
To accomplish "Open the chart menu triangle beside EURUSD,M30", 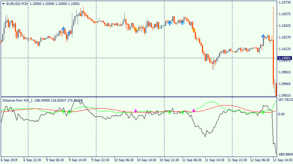I will point(3,4).
